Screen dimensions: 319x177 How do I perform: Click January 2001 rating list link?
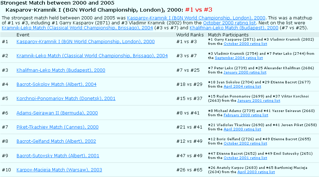(259, 101)
